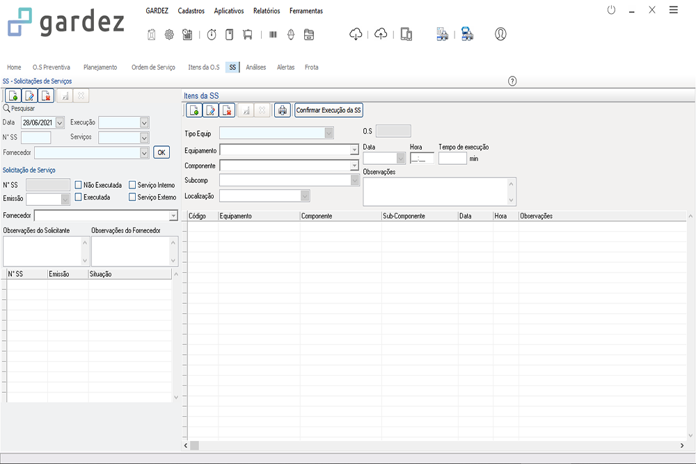696x464 pixels.
Task: Go to the O.S Preventiva tab
Action: [x=51, y=67]
